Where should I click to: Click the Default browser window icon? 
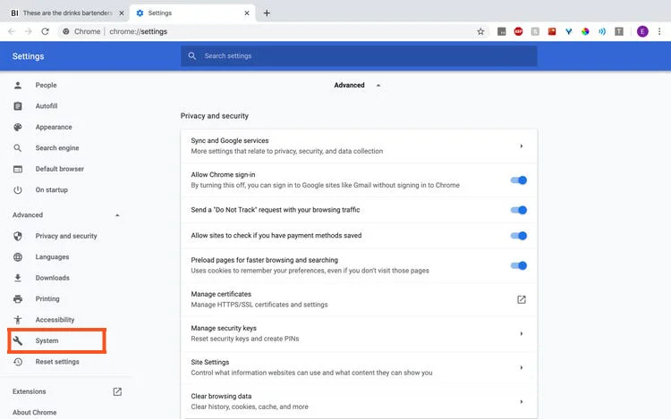pos(18,169)
